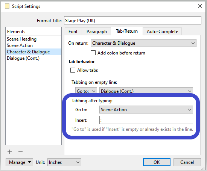Screen dimensions: 207x171
Task: Expand the Tabbing after typing Go to dropdown
Action: click(146, 110)
